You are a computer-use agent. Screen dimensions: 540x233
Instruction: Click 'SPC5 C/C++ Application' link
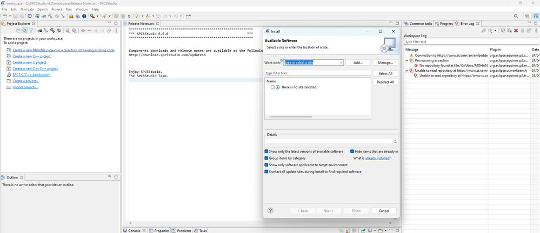tap(31, 74)
